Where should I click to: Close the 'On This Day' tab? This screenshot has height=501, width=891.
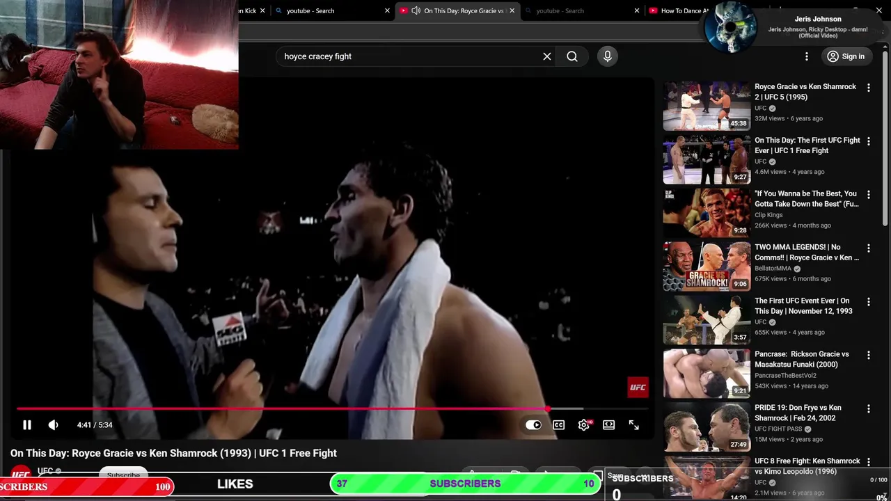click(x=512, y=10)
